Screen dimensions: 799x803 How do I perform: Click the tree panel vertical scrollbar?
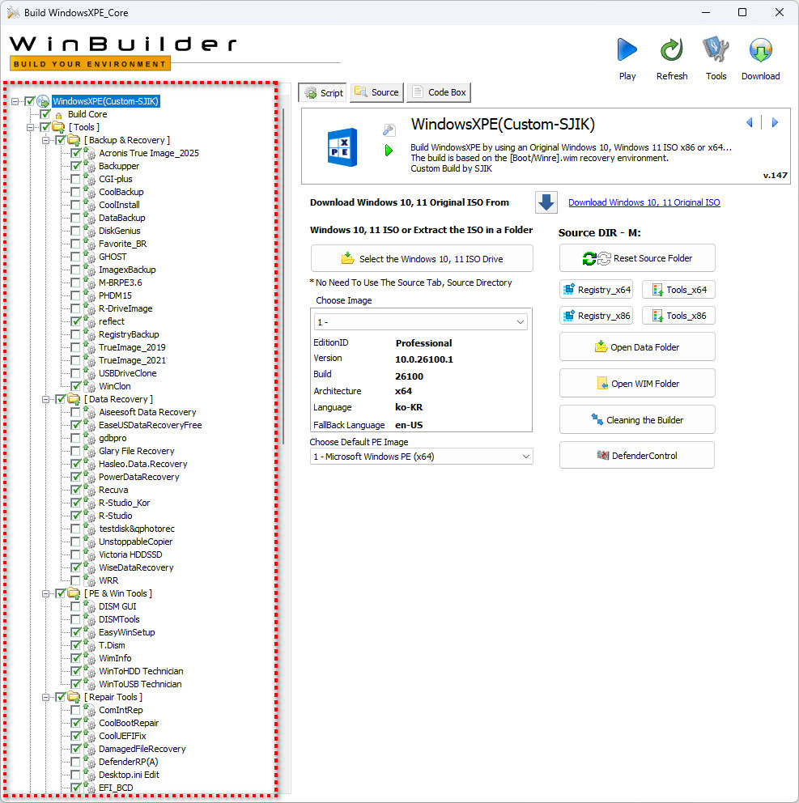tap(283, 277)
